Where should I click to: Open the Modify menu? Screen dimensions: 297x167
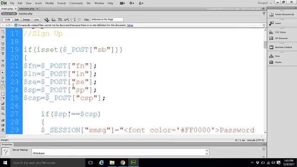50,3
